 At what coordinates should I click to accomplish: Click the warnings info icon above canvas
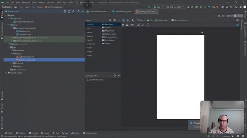click(x=237, y=20)
